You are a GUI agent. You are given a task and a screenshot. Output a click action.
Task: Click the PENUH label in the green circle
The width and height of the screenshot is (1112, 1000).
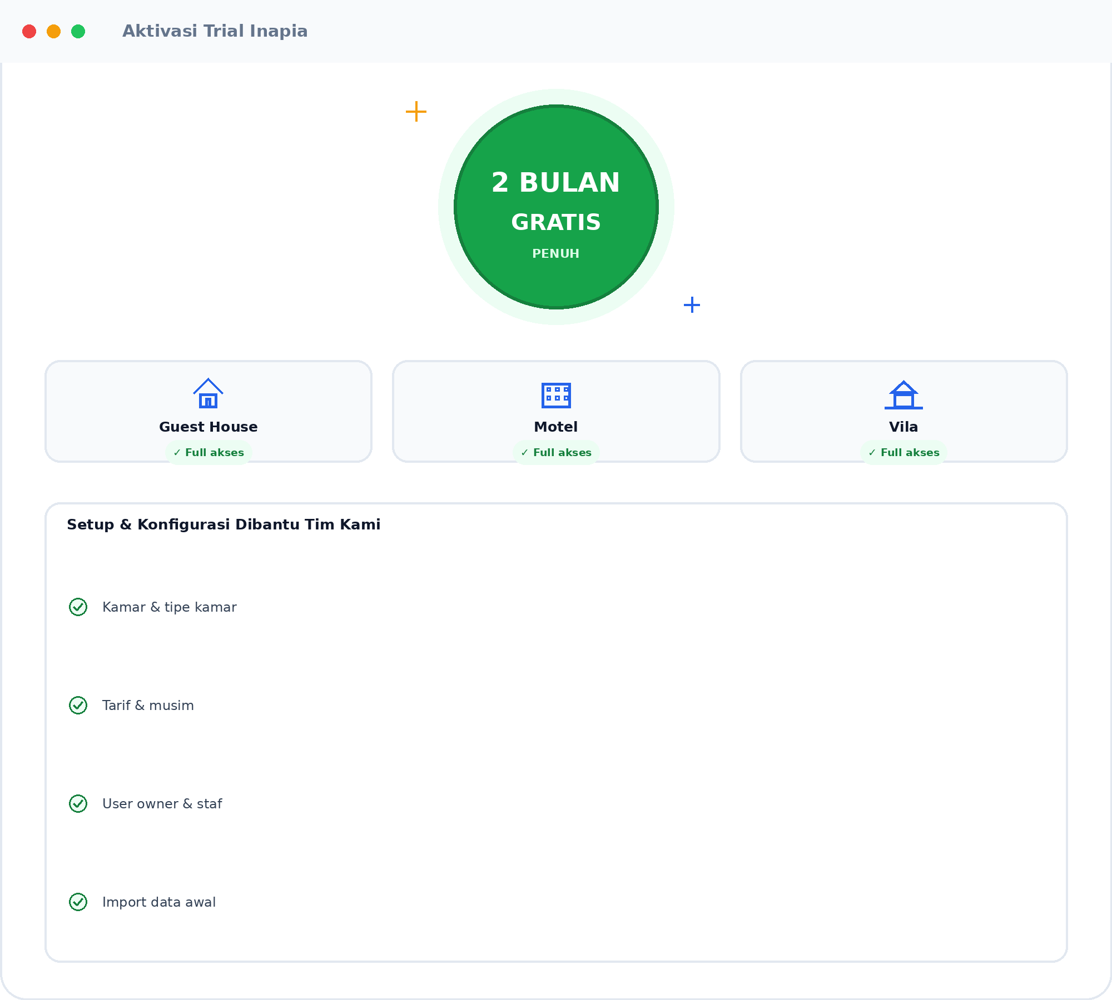point(556,254)
